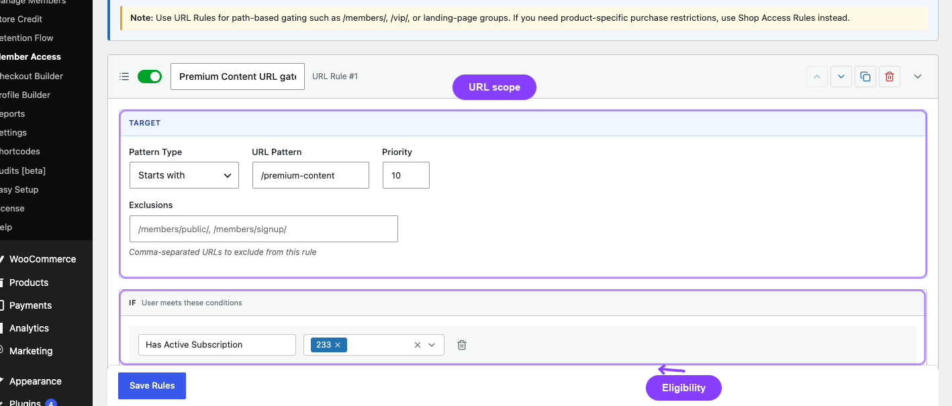The image size is (952, 406).
Task: Open Payments in the sidebar
Action: click(x=30, y=305)
